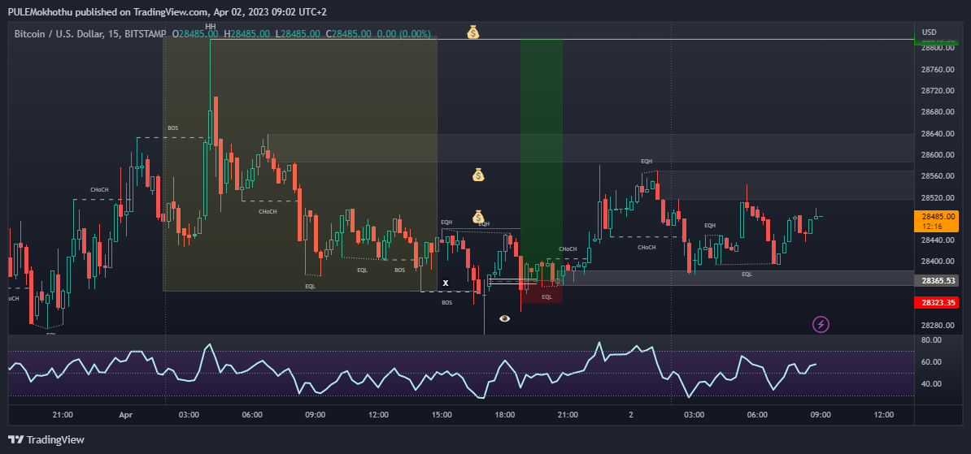
Task: Click the 80.00 RSI scale label
Action: [x=931, y=340]
